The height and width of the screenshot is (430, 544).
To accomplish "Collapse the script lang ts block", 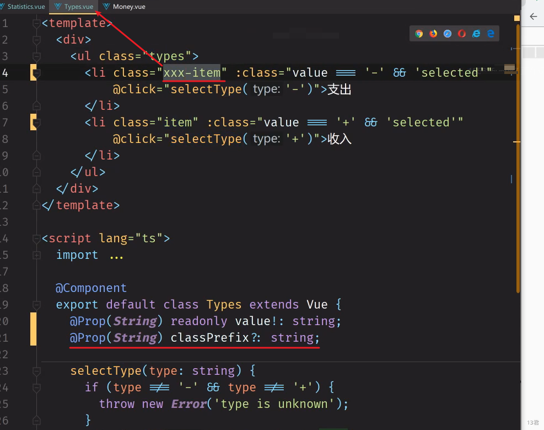I will click(x=36, y=238).
